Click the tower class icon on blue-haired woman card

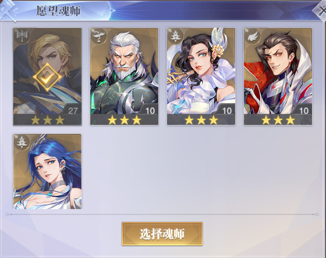click(x=22, y=142)
